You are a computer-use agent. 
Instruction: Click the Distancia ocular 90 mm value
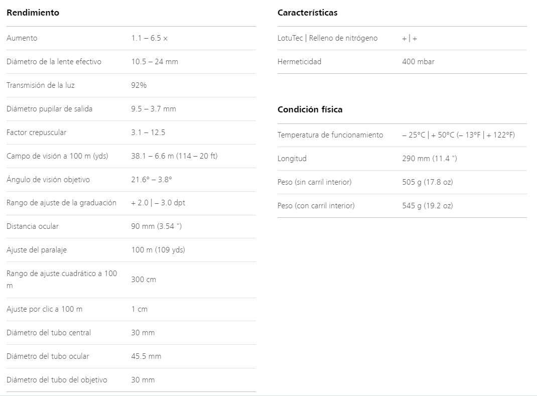coord(156,226)
